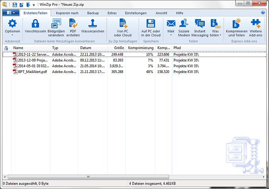
Task: Select Bildgrößen verändern tool
Action: coord(56,24)
